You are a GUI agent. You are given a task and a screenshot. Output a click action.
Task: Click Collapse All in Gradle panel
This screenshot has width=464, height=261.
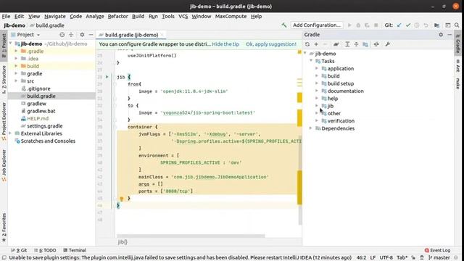(356, 44)
